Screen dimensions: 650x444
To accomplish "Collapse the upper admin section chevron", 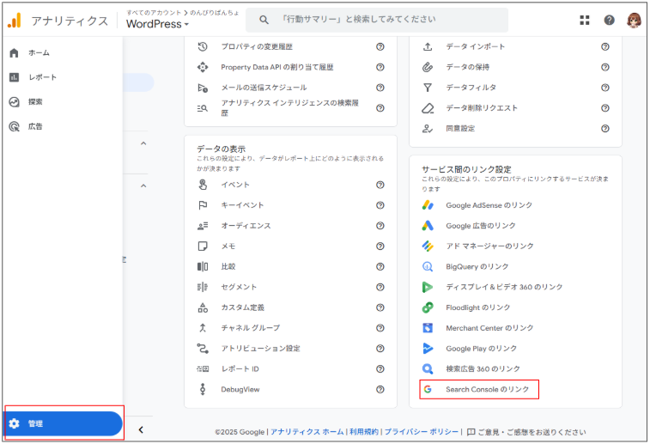I will [143, 143].
